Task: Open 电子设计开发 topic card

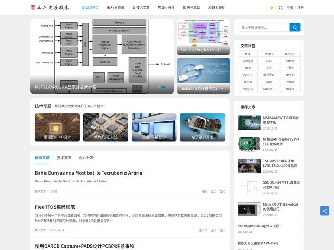Action: coord(202,127)
